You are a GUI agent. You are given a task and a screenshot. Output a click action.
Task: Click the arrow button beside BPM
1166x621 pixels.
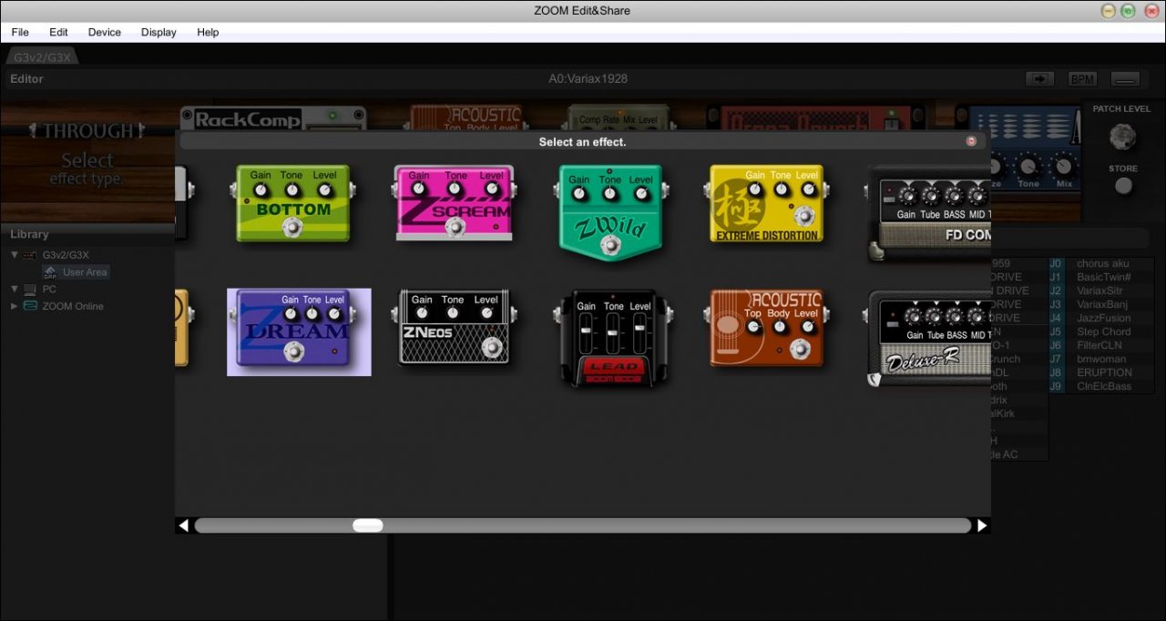tap(1039, 79)
